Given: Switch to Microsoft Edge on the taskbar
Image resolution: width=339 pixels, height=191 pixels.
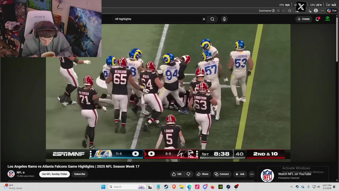Looking at the screenshot, I should tap(189, 187).
